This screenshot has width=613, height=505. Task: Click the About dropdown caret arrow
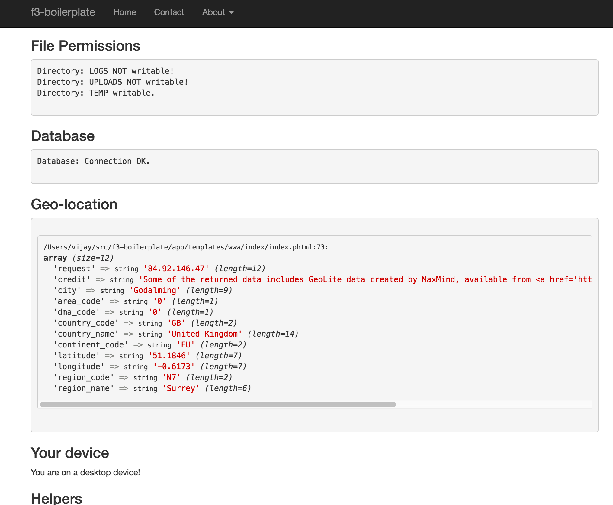coord(231,13)
